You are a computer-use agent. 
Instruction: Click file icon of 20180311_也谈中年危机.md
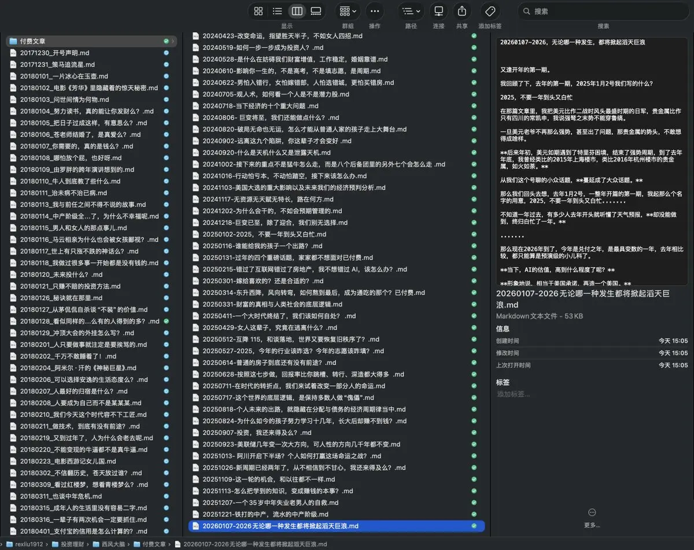pyautogui.click(x=13, y=496)
